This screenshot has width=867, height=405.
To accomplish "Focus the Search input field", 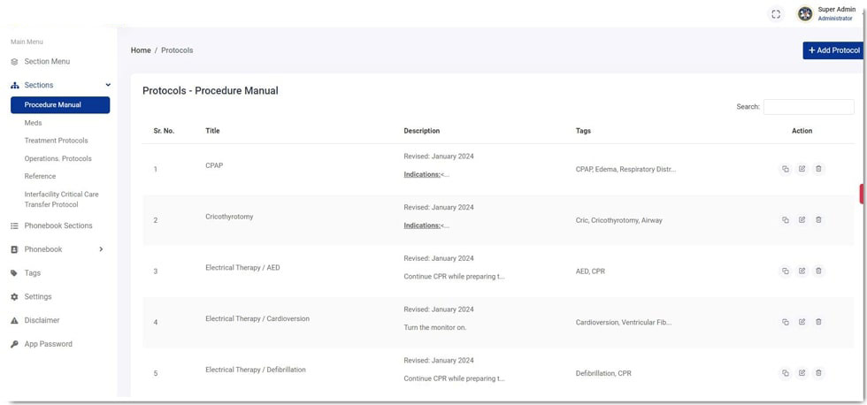I will point(809,107).
